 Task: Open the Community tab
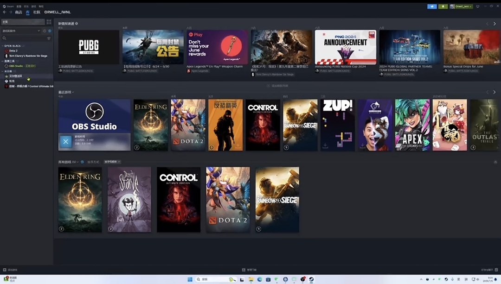pos(37,12)
